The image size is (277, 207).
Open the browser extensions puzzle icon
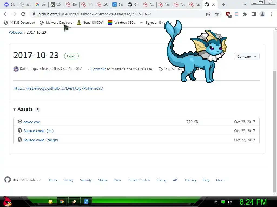click(245, 14)
